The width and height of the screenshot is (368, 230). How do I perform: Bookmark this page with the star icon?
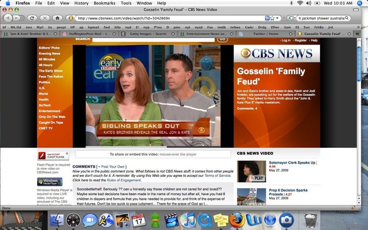[272, 18]
